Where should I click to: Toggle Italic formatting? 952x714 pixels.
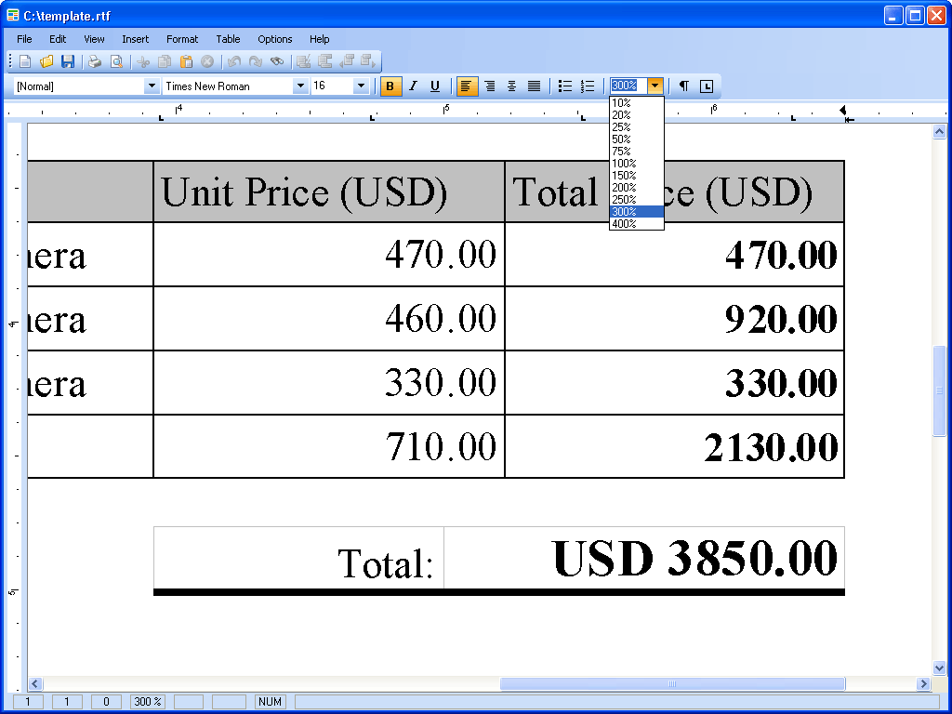[413, 86]
